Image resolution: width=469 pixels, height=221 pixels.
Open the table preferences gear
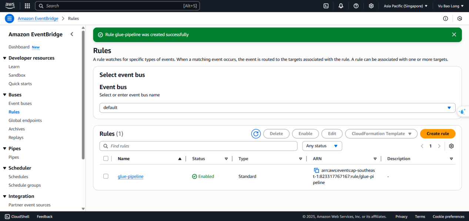[451, 146]
